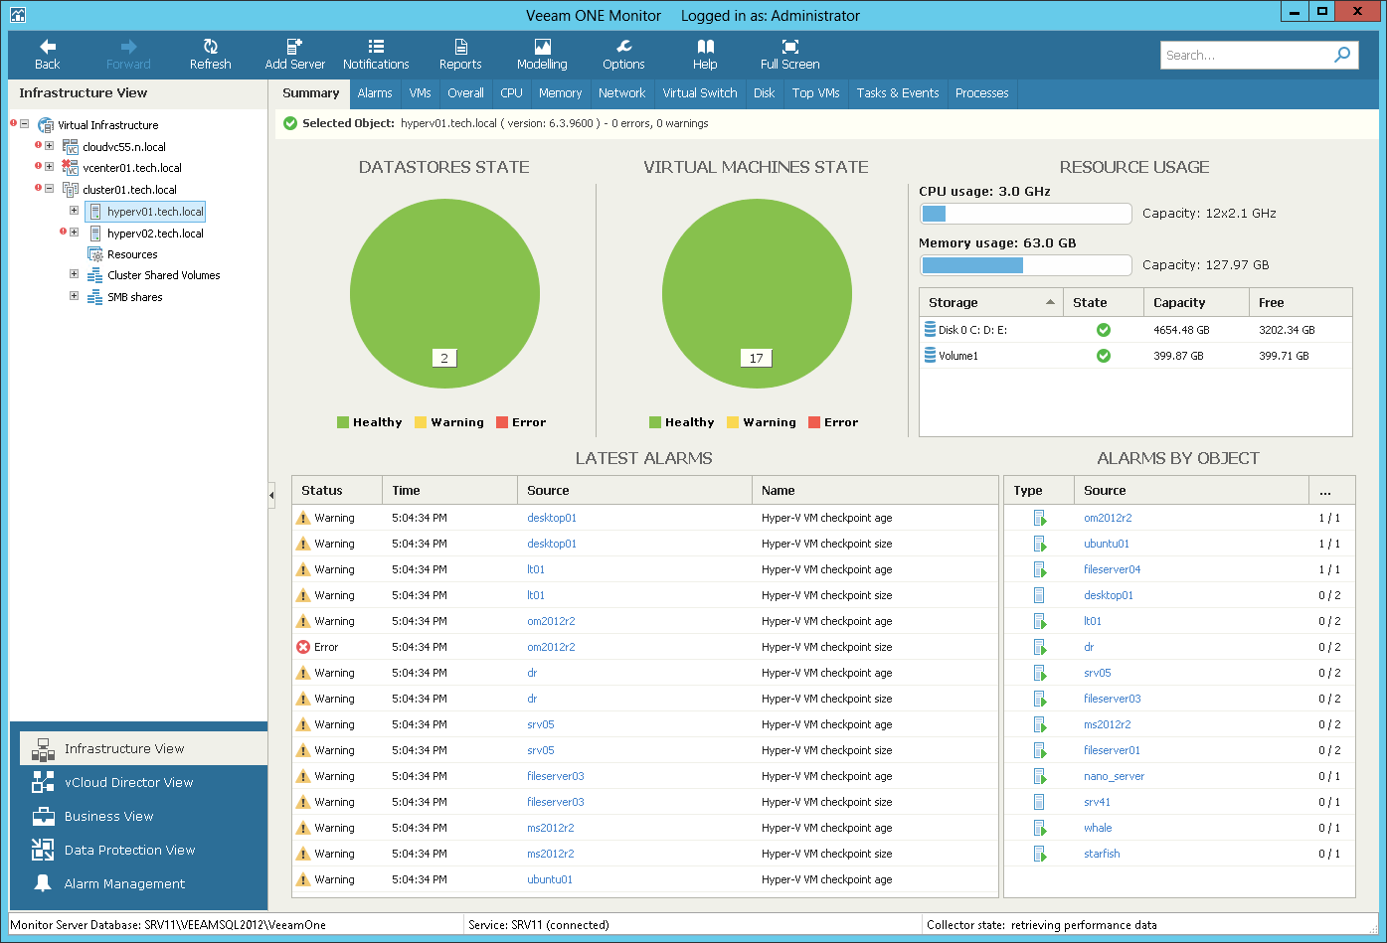Select the hyperv02.tech.local tree item
The height and width of the screenshot is (943, 1387).
[x=155, y=234]
